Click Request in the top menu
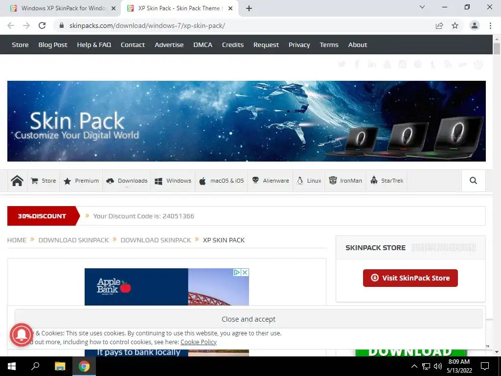Image resolution: width=501 pixels, height=376 pixels. 266,45
